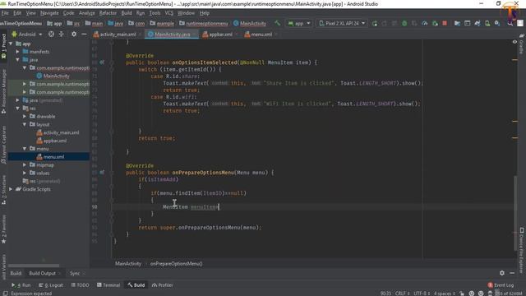Viewport: 526px width, 296px height.
Task: Click the 4 spaces indent selector
Action: point(445,294)
